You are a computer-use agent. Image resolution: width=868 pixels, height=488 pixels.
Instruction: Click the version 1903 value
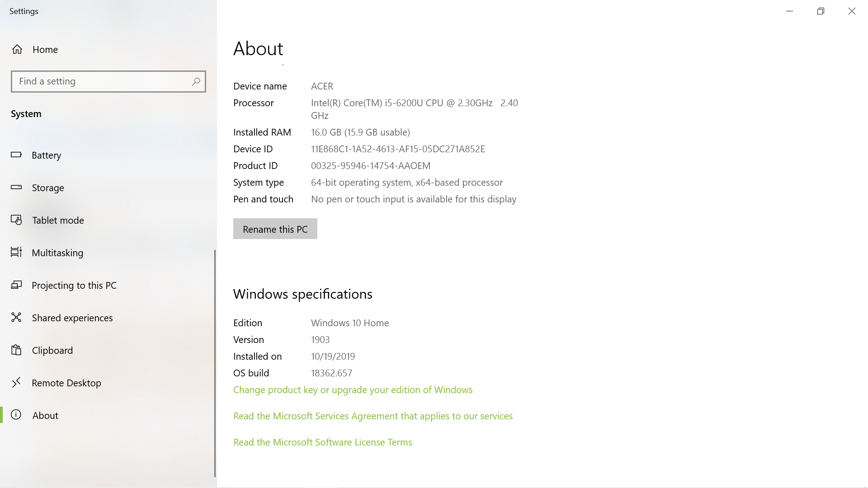(x=320, y=340)
